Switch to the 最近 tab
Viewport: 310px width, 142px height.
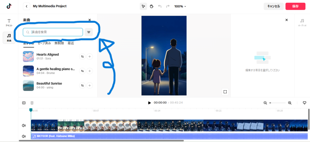pos(71,43)
